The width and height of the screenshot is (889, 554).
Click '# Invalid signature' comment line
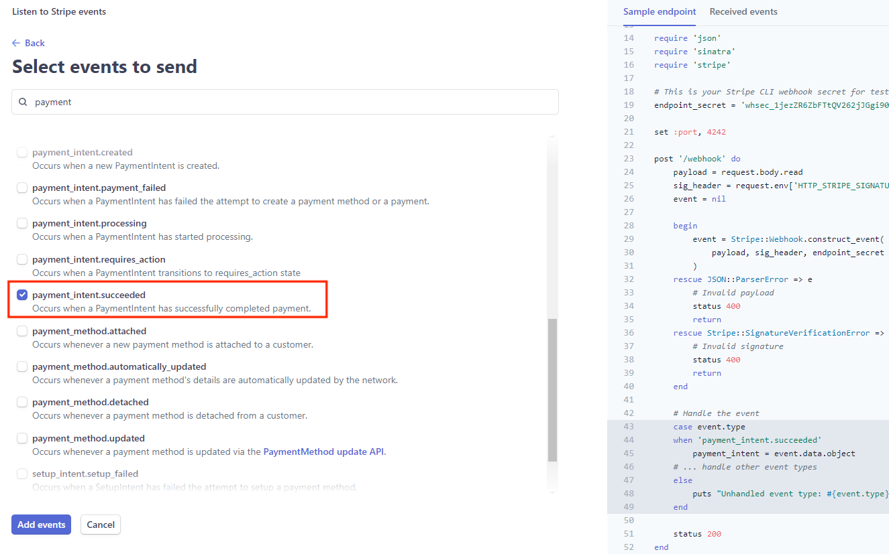click(738, 346)
